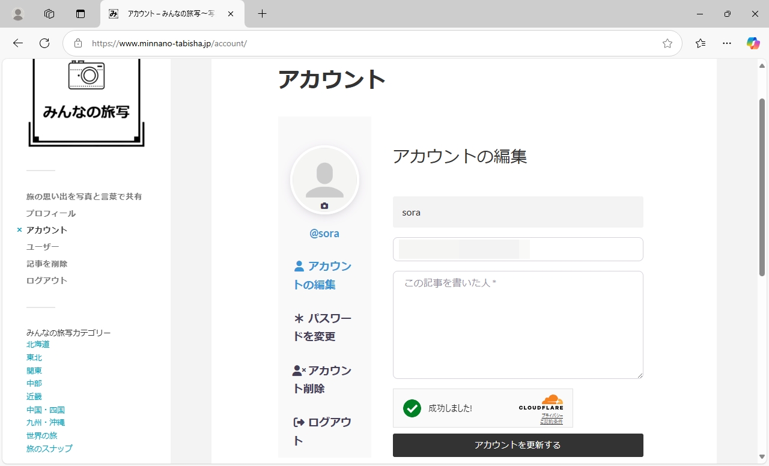Screen dimensions: 769x466
Task: Open browser settings and more menu
Action: (x=727, y=43)
